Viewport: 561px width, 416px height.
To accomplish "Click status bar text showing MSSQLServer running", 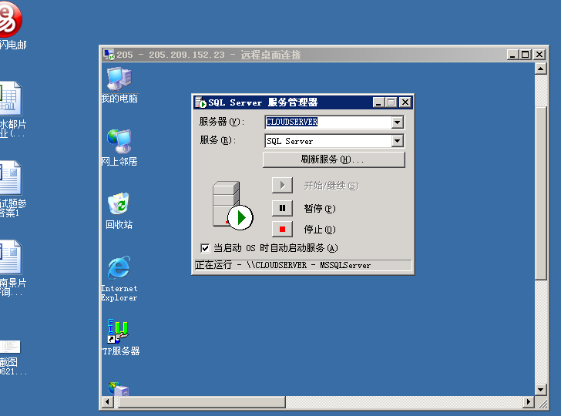I will 283,265.
